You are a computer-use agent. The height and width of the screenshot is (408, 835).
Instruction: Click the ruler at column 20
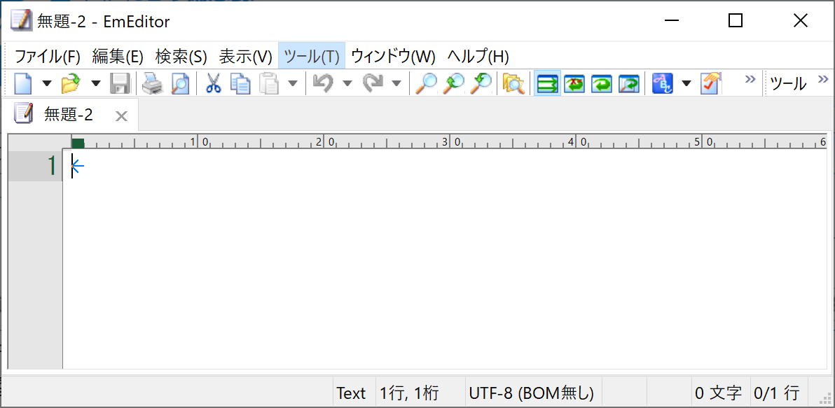[x=324, y=141]
